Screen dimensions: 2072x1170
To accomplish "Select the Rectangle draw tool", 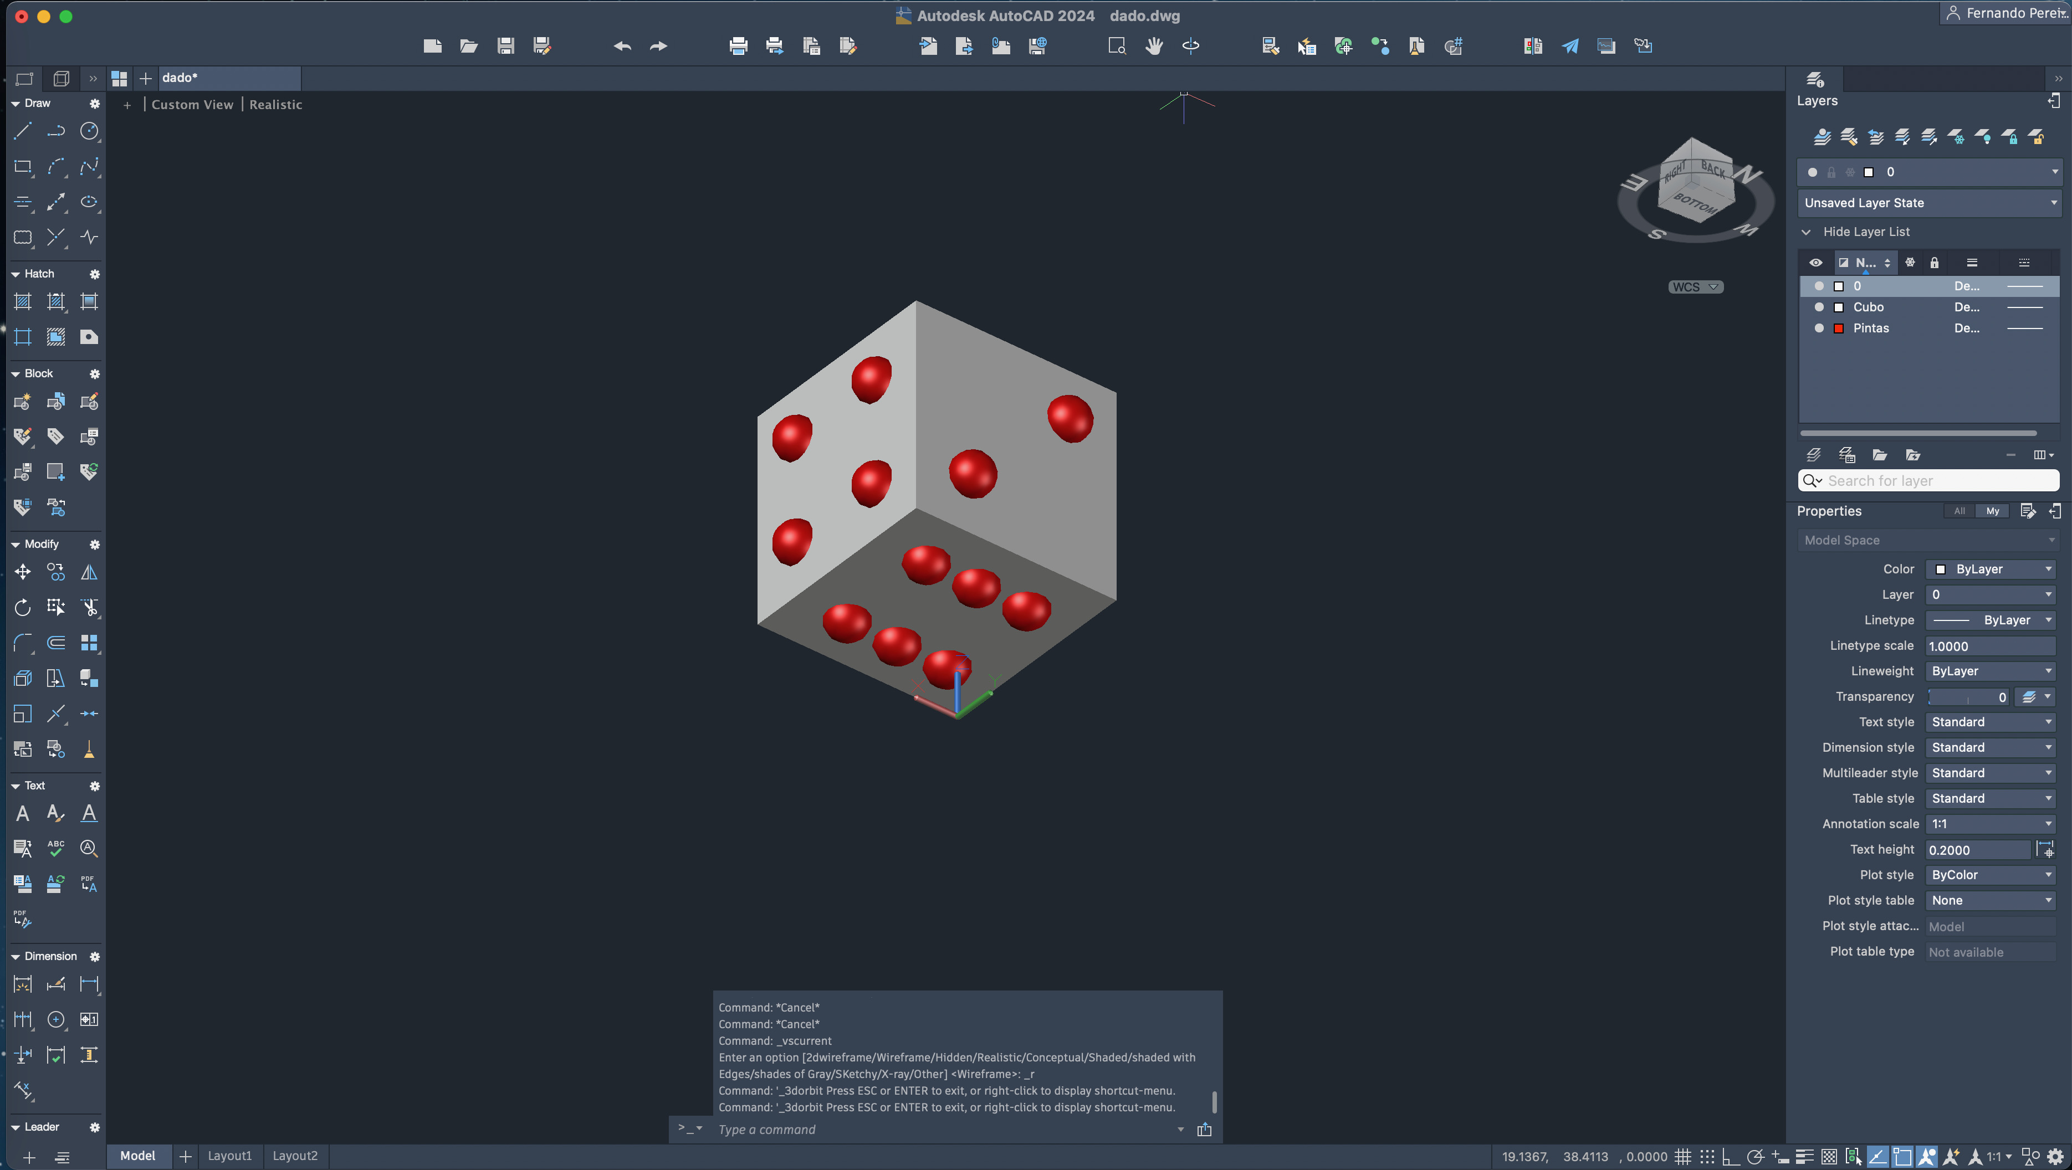I will coord(23,167).
